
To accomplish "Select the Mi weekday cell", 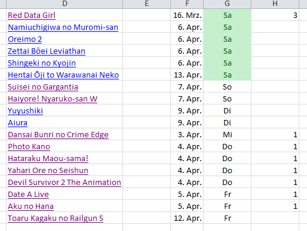I will (227, 135).
